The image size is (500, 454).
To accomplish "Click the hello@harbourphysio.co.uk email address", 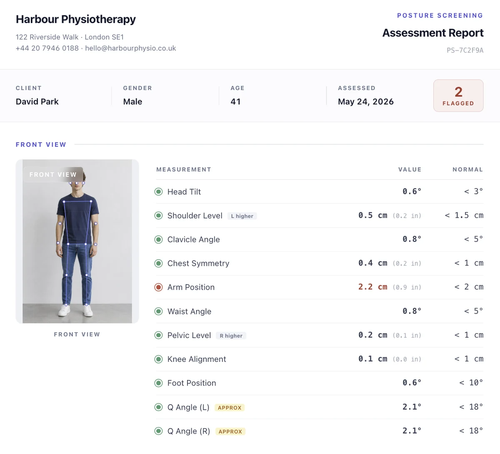I will coord(130,48).
